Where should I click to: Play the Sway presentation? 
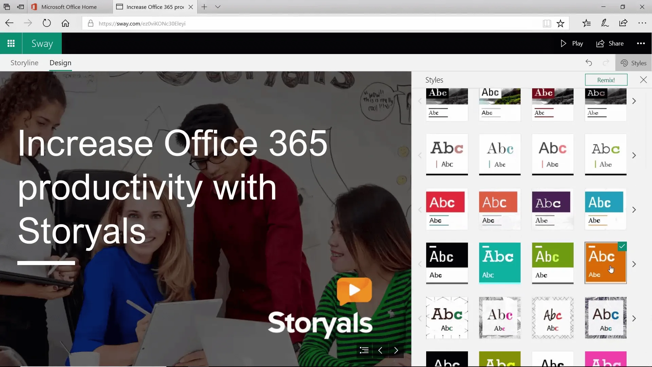(x=572, y=43)
